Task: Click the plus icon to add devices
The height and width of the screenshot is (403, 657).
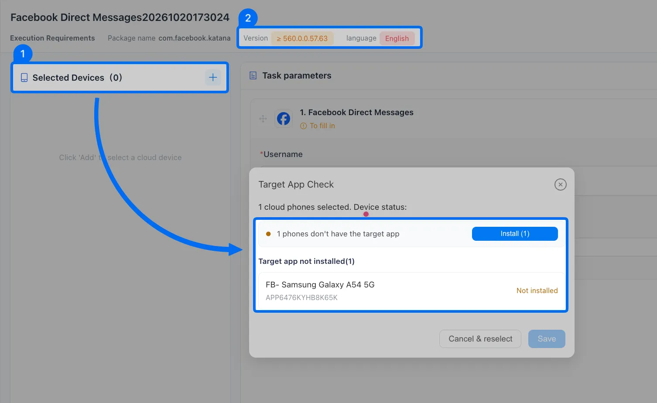Action: (x=213, y=78)
